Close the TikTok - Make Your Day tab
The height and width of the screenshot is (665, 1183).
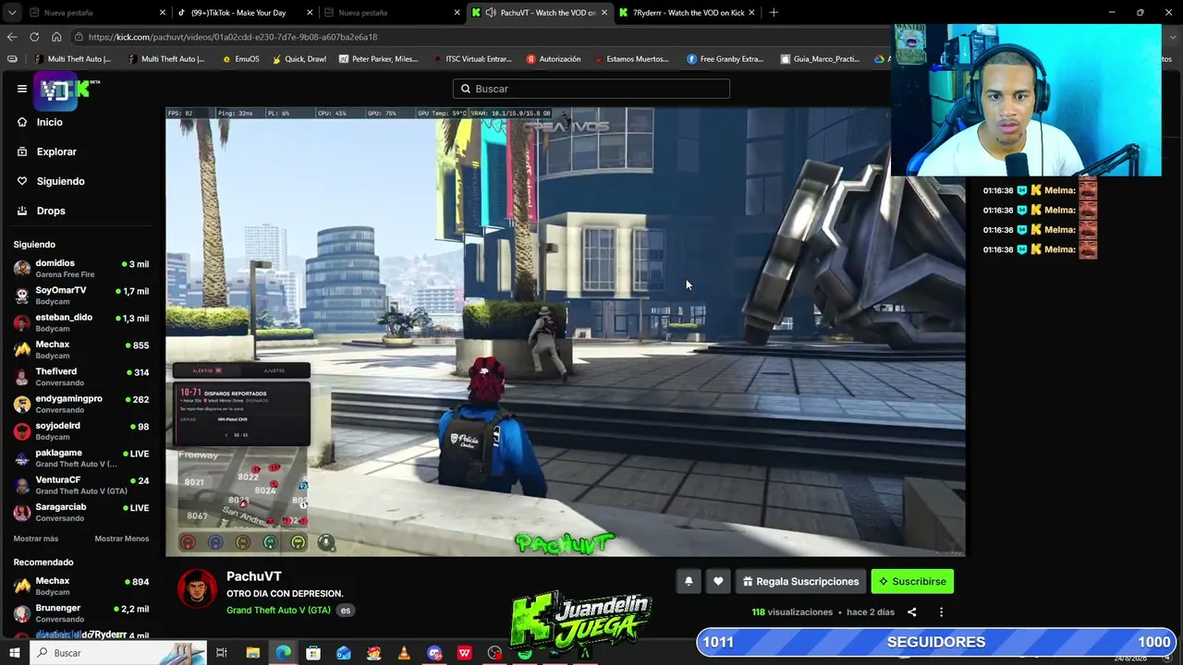[x=310, y=13]
